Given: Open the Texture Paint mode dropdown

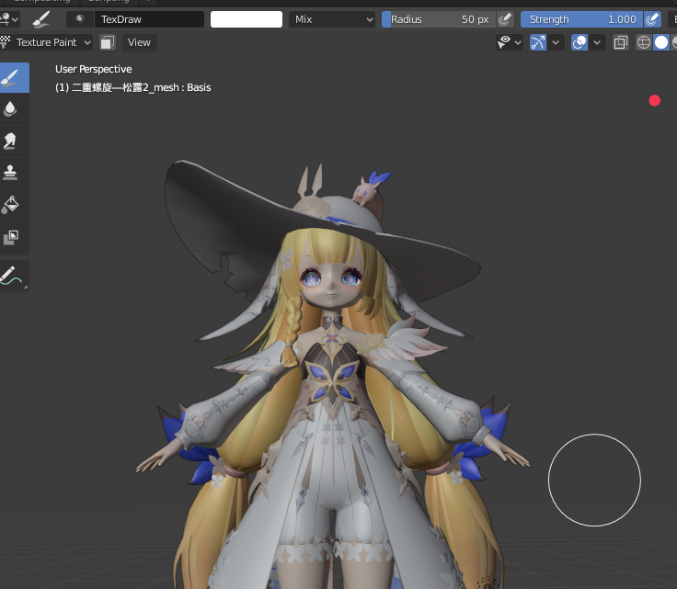Looking at the screenshot, I should click(46, 42).
